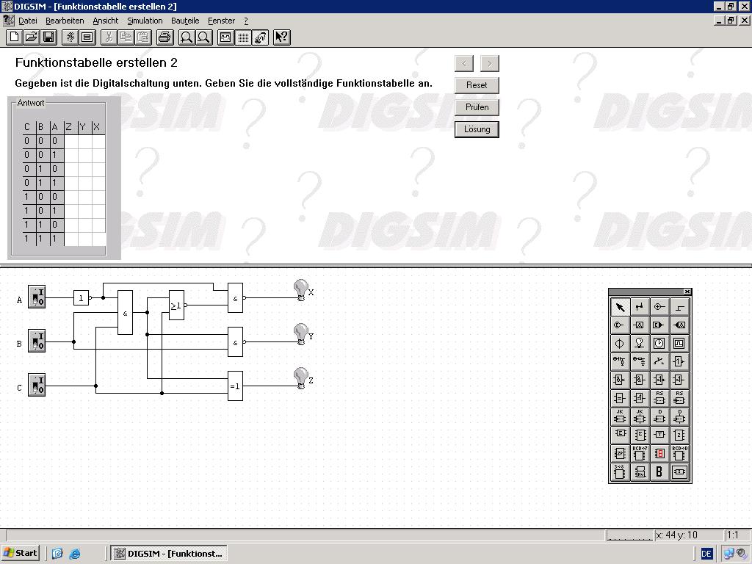752x564 pixels.
Task: Pick the ZP counter component
Action: (x=620, y=452)
